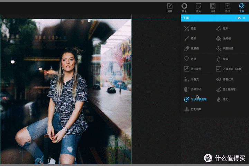249x166 pixels.
Task: Select the 污点修复画笔 spot healing brush
Action: pos(195,99)
